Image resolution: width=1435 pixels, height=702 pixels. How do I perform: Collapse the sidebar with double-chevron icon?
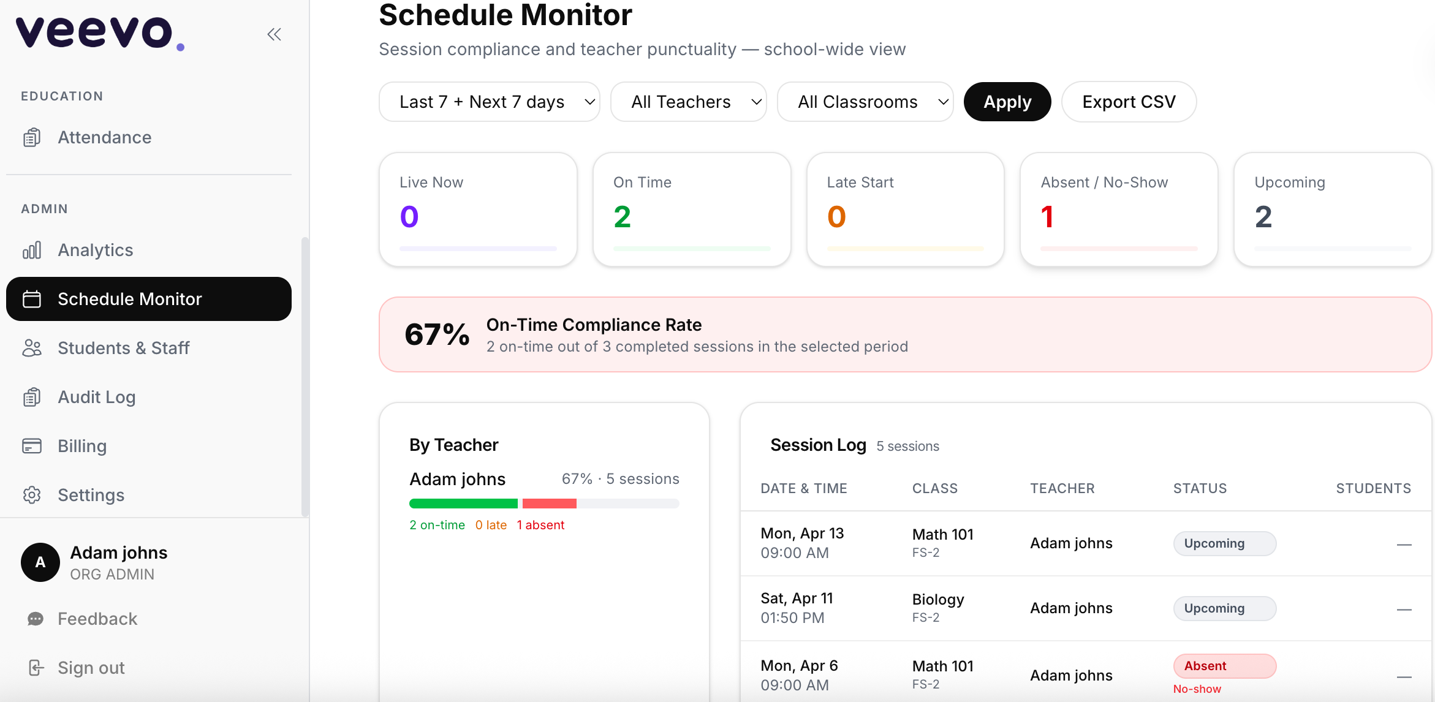click(274, 34)
